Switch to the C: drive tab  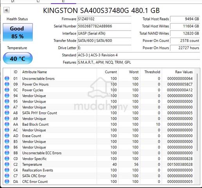coord(38,1)
